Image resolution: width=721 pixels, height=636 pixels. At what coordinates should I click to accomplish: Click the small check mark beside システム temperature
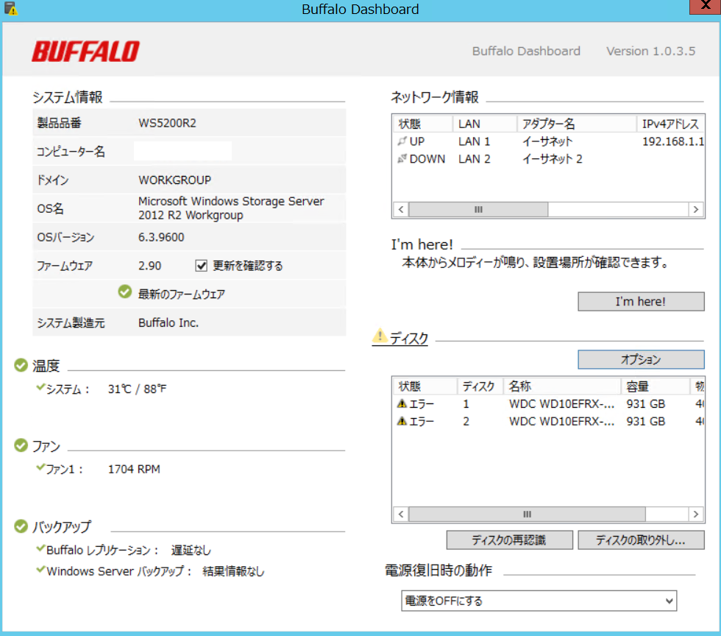tap(40, 387)
